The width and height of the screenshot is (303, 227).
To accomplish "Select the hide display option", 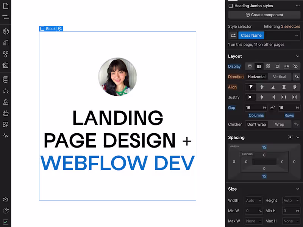I will pos(295,66).
